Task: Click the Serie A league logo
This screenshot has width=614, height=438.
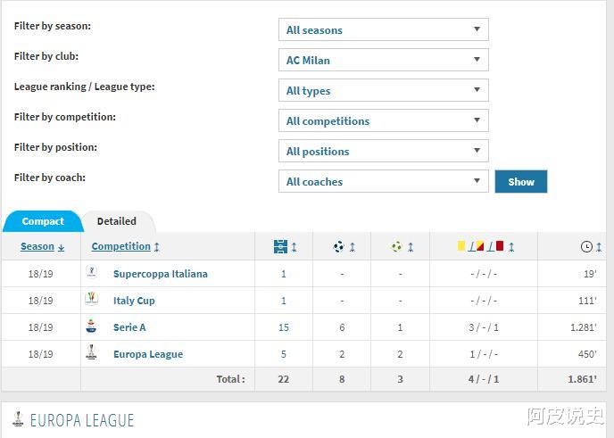Action: click(x=91, y=326)
